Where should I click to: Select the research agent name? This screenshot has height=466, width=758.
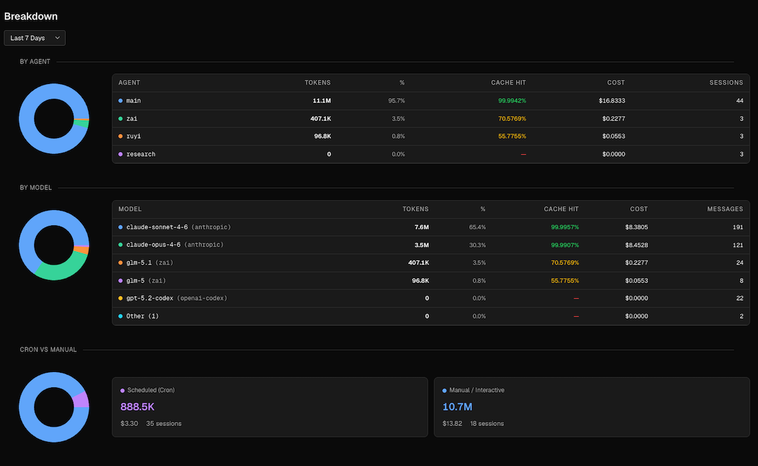pos(141,154)
